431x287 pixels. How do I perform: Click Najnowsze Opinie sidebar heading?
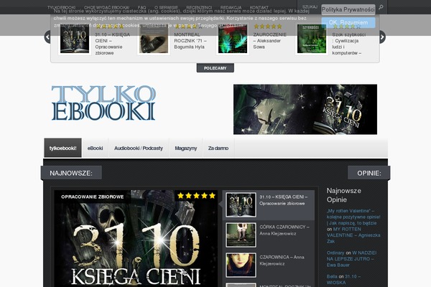344,195
